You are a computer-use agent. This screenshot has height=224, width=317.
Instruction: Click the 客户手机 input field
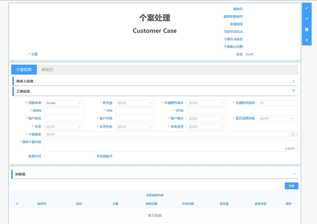pyautogui.click(x=135, y=119)
